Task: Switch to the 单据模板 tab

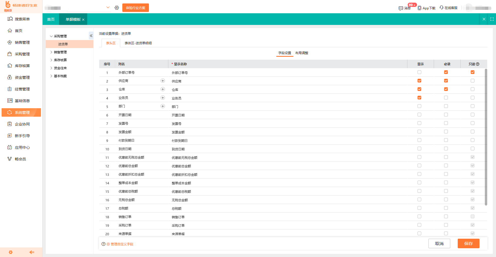Action: [x=73, y=19]
